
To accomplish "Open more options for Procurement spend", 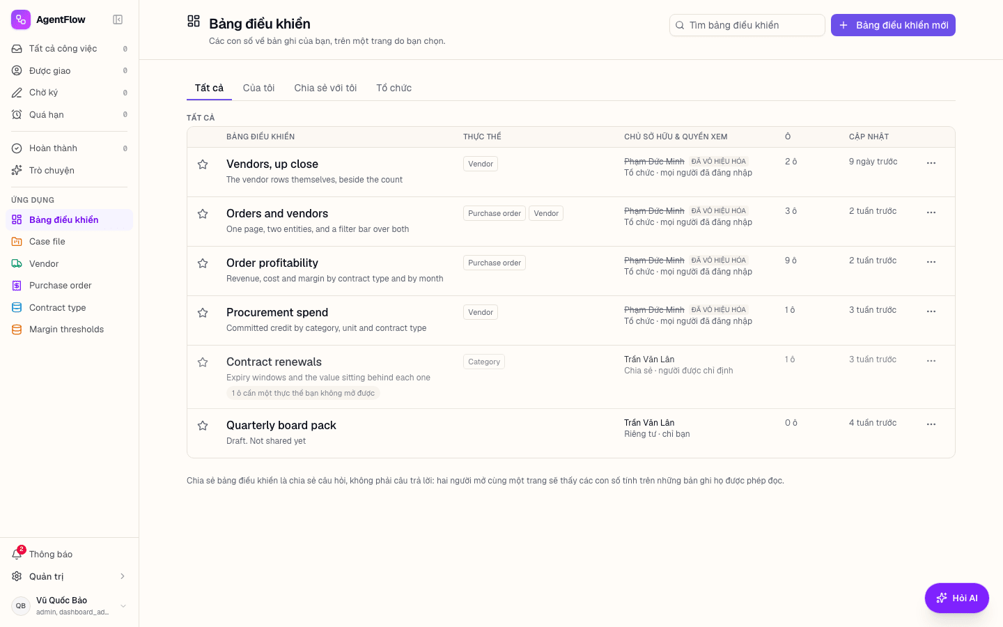I will 931,311.
